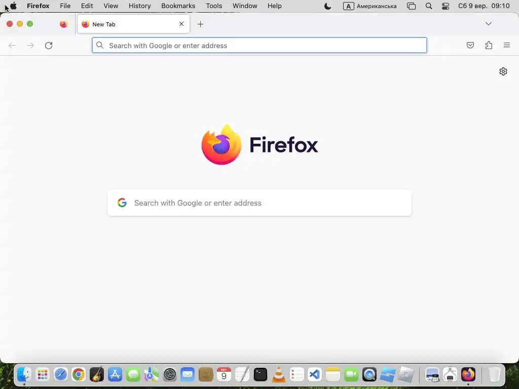Click the Google G logo in search box

pos(122,203)
